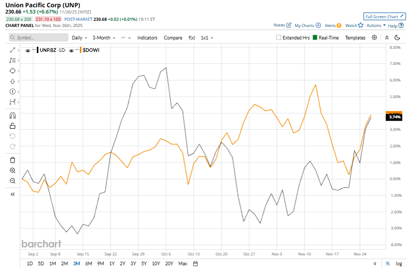Add to My Charts
Image resolution: width=407 pixels, height=271 pixels.
(307, 25)
